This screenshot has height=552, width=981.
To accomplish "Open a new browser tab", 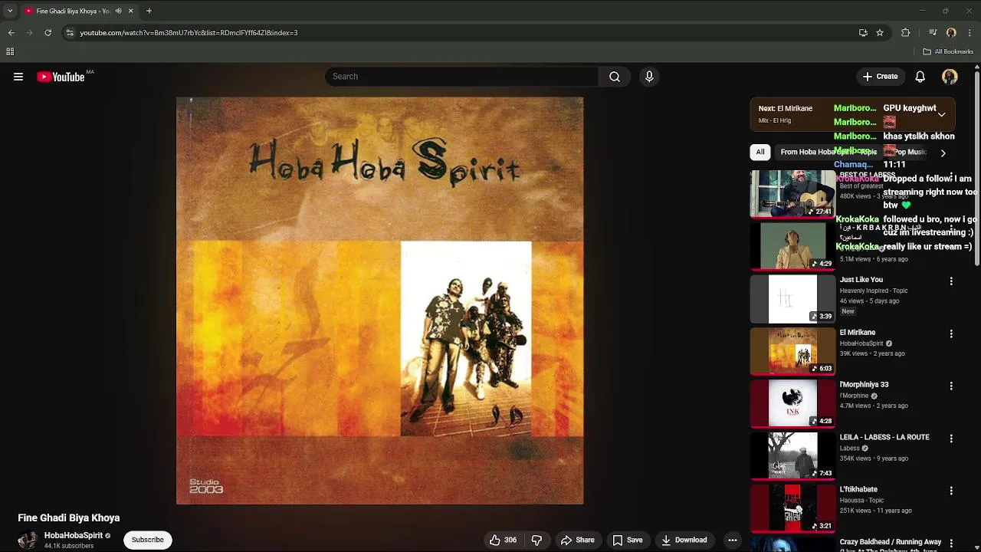I will click(149, 11).
